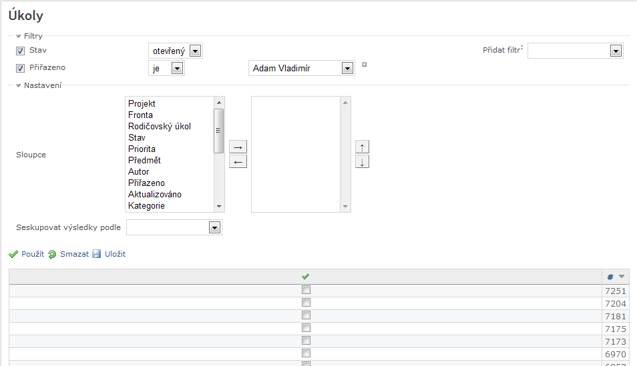Move column up with up arrow

(x=362, y=147)
